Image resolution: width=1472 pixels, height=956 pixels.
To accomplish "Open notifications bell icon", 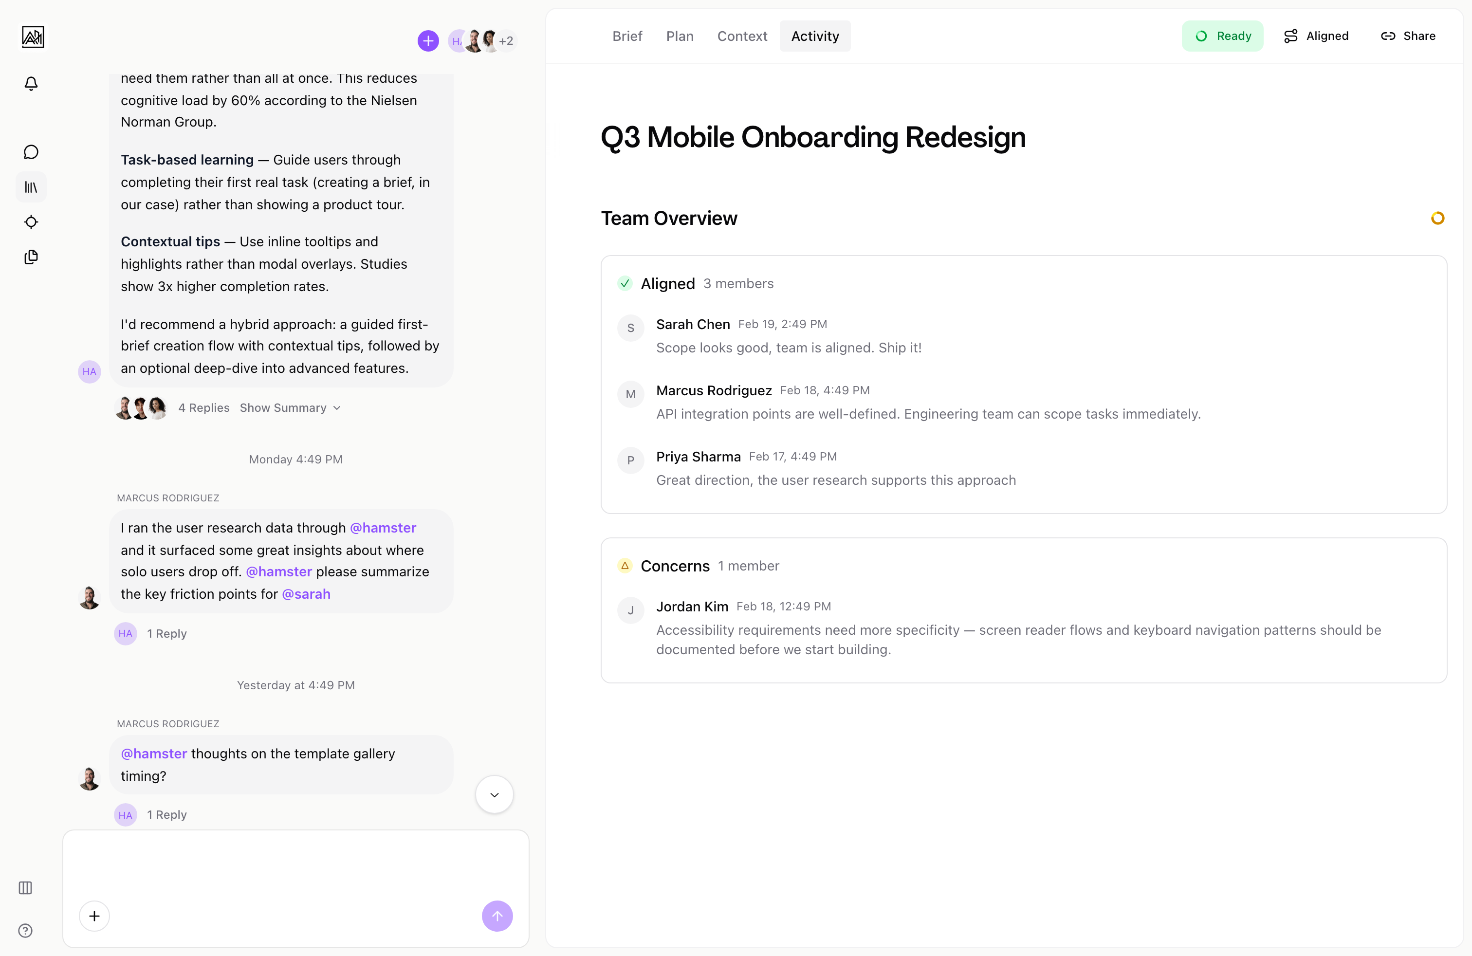I will pyautogui.click(x=31, y=84).
